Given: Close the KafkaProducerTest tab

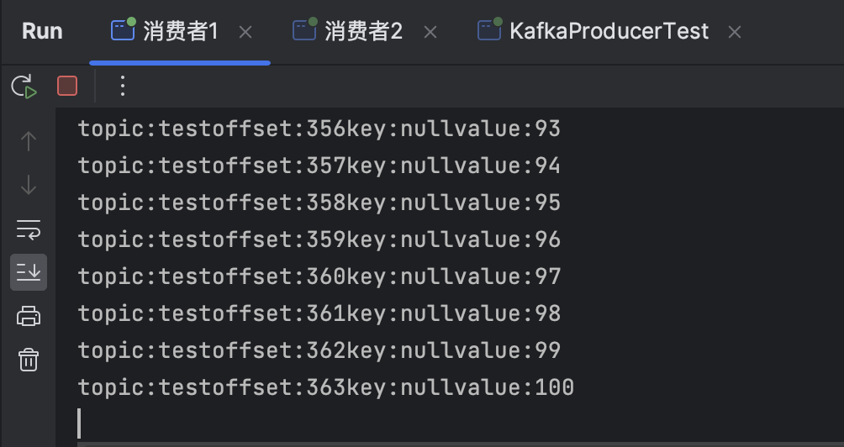Looking at the screenshot, I should point(735,32).
